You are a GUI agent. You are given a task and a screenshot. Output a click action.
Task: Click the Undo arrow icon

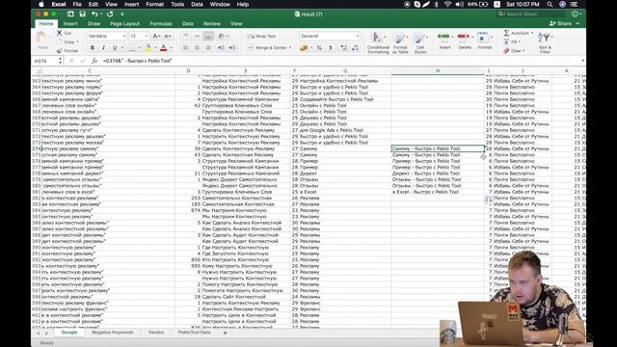pos(94,14)
